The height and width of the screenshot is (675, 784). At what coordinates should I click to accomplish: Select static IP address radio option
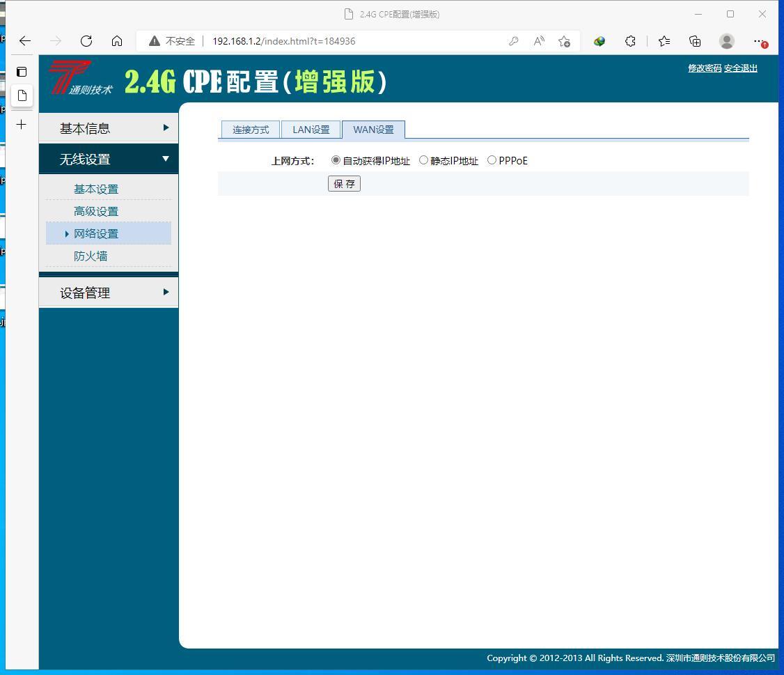(423, 160)
